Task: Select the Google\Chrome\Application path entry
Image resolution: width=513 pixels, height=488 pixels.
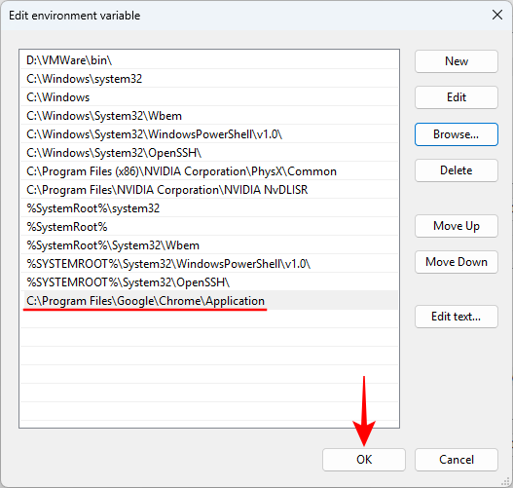Action: pos(209,300)
